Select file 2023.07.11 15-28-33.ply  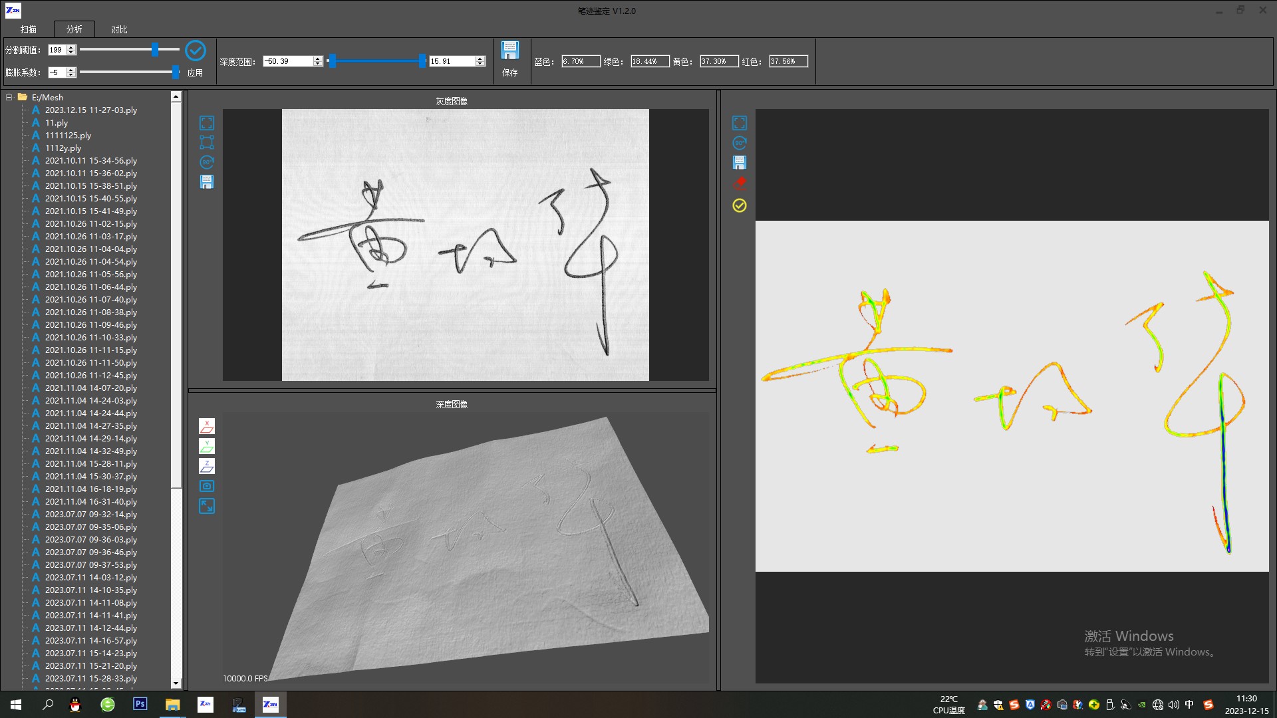(91, 679)
